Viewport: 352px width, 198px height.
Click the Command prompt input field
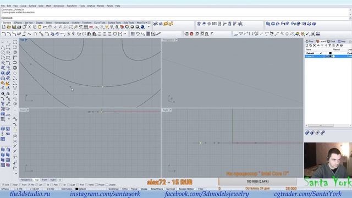pyautogui.click(x=175, y=18)
